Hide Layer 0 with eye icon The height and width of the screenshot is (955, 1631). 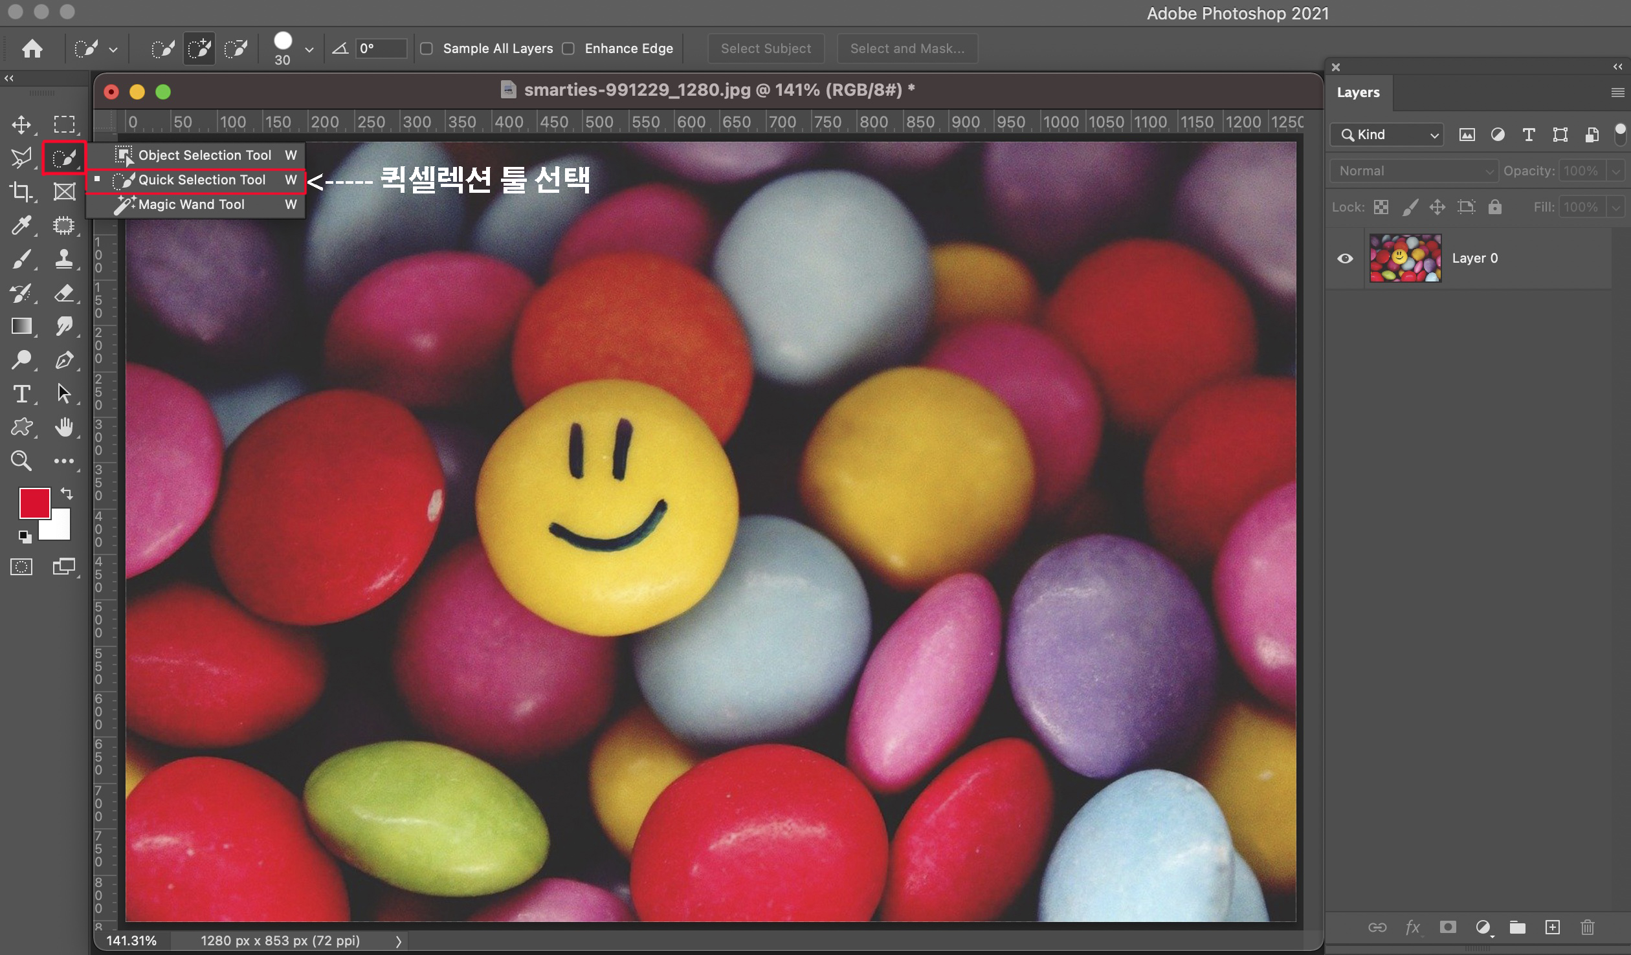[x=1345, y=258]
